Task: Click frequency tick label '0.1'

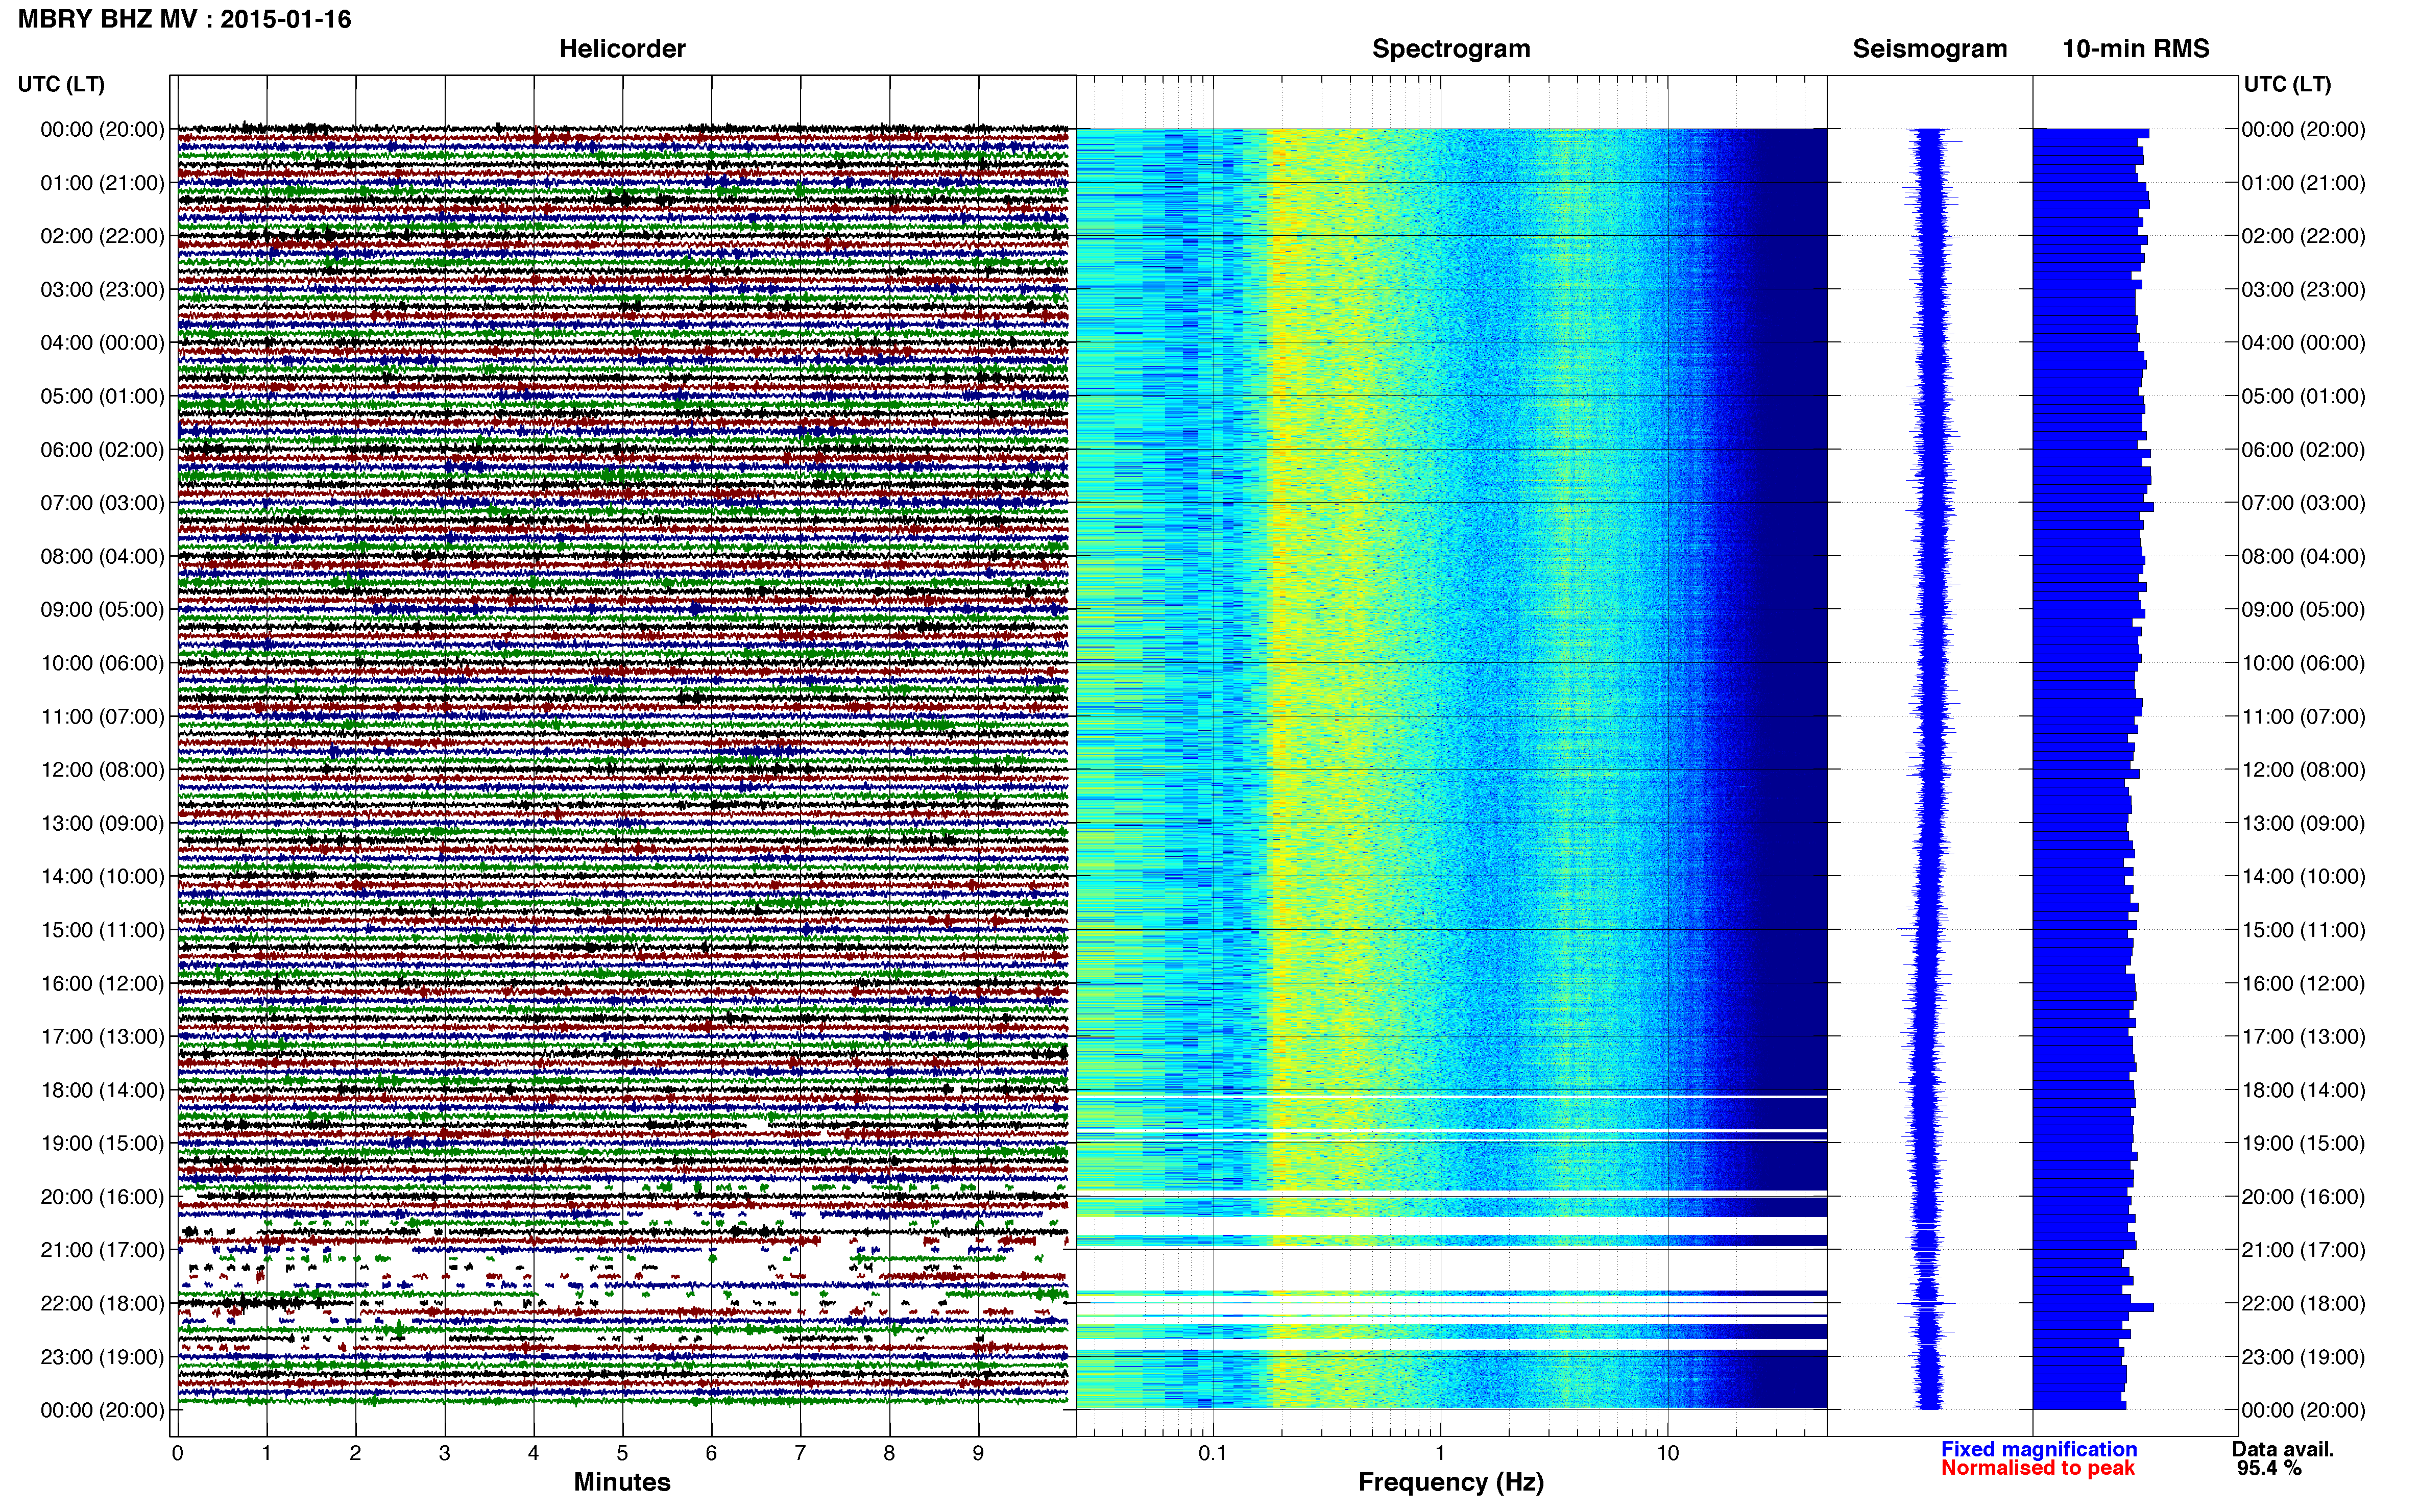Action: [x=1213, y=1453]
